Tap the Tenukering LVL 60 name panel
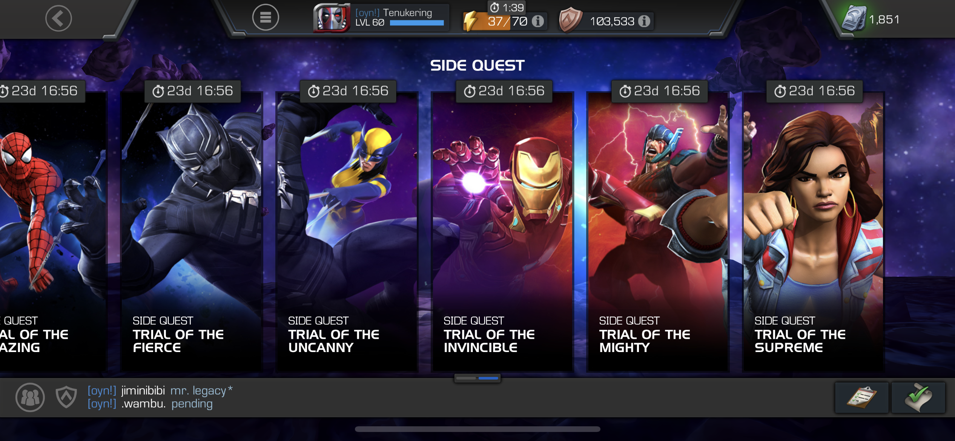The width and height of the screenshot is (955, 441). tap(400, 18)
